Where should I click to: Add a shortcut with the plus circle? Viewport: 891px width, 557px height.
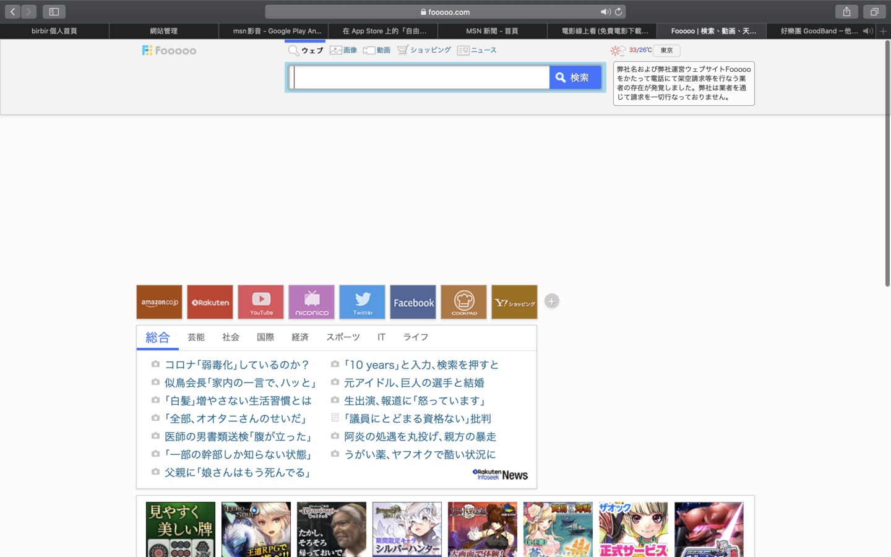click(x=552, y=301)
